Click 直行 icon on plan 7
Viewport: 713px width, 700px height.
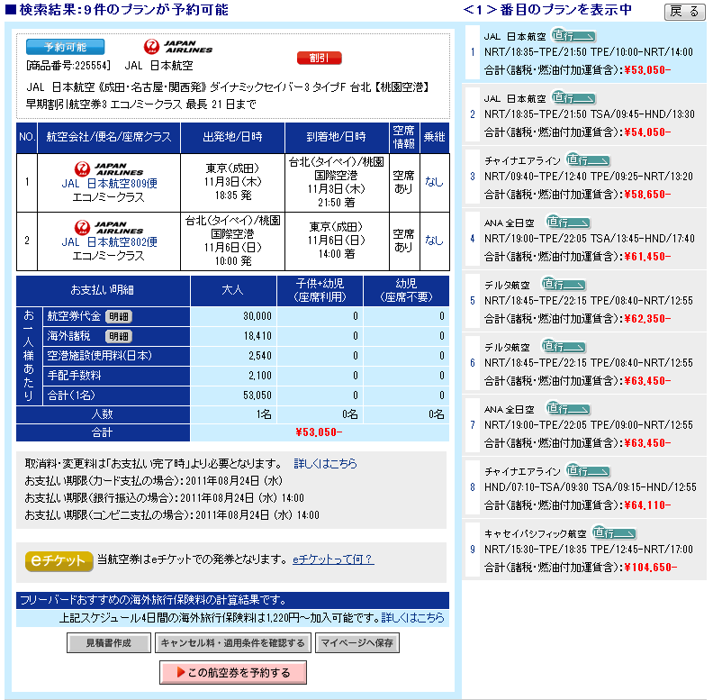coord(567,409)
